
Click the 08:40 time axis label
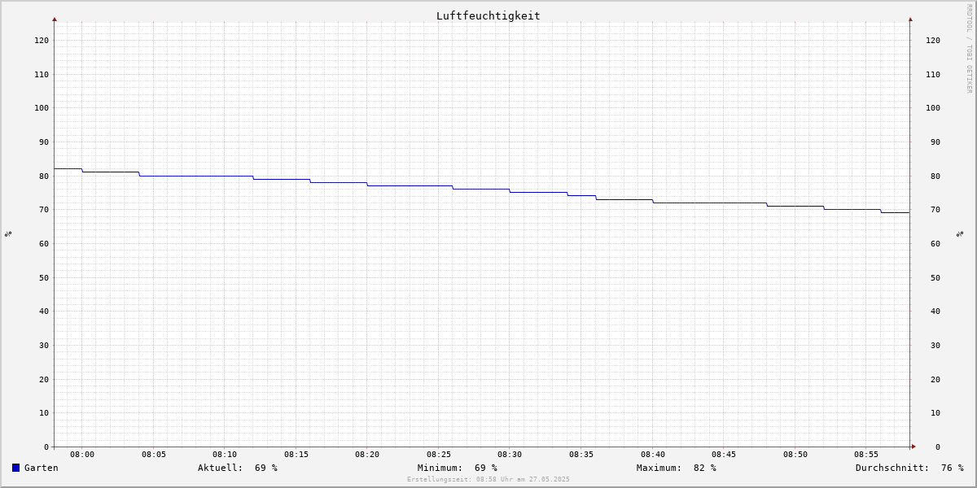click(x=653, y=454)
